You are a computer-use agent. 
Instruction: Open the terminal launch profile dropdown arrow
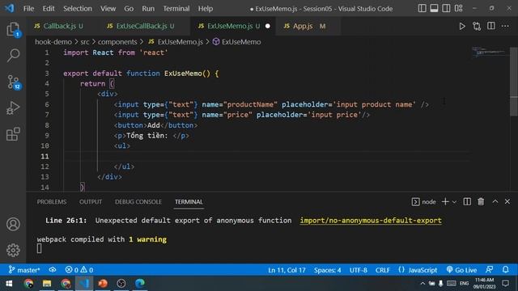454,202
